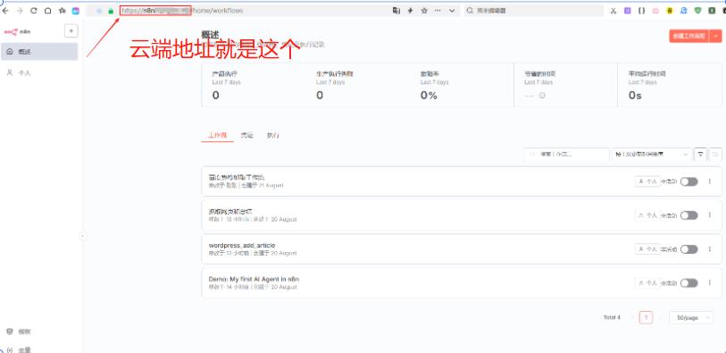This screenshot has height=353, width=726.
Task: Click 个人 badge on Demo AI Agent row
Action: pyautogui.click(x=647, y=283)
